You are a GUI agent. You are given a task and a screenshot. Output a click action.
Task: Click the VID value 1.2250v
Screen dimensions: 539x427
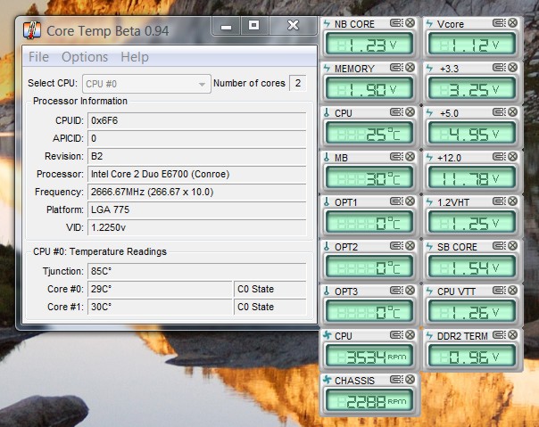coord(196,227)
